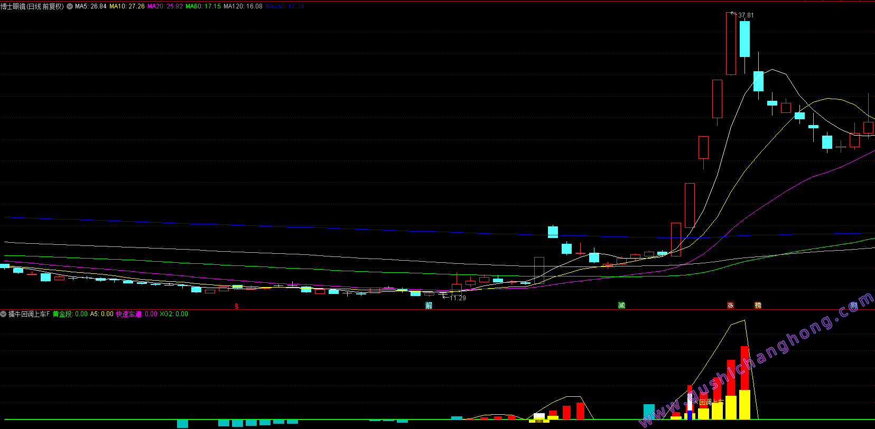
Task: Select the MA120: 16.08 label
Action: [x=243, y=6]
